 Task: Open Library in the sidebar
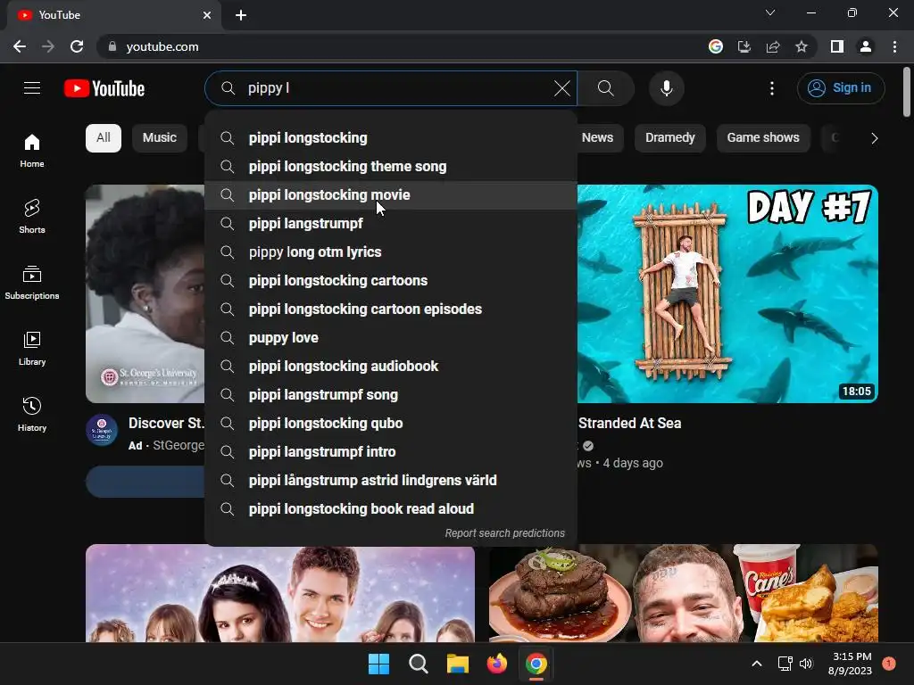[x=32, y=348]
